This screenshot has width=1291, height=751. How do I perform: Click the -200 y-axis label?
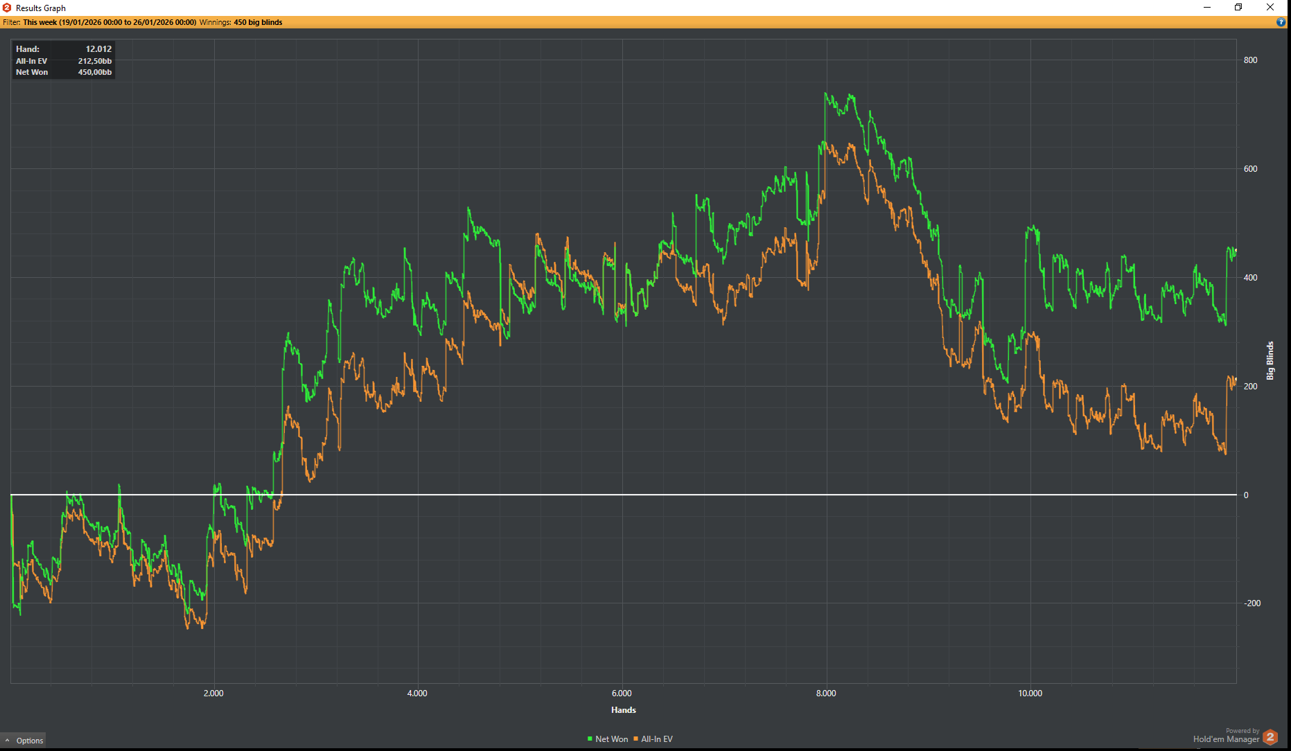click(1252, 603)
